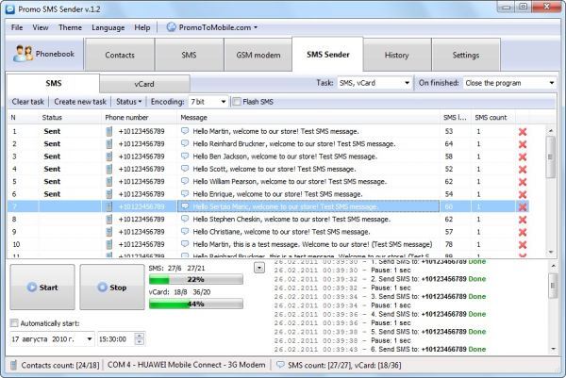Click the log panel scrollbar down arrow
Screen dimensions: 566x378
click(553, 349)
